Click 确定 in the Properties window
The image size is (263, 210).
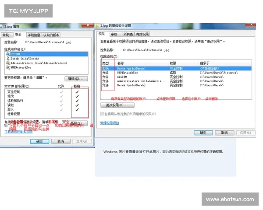click(x=39, y=141)
